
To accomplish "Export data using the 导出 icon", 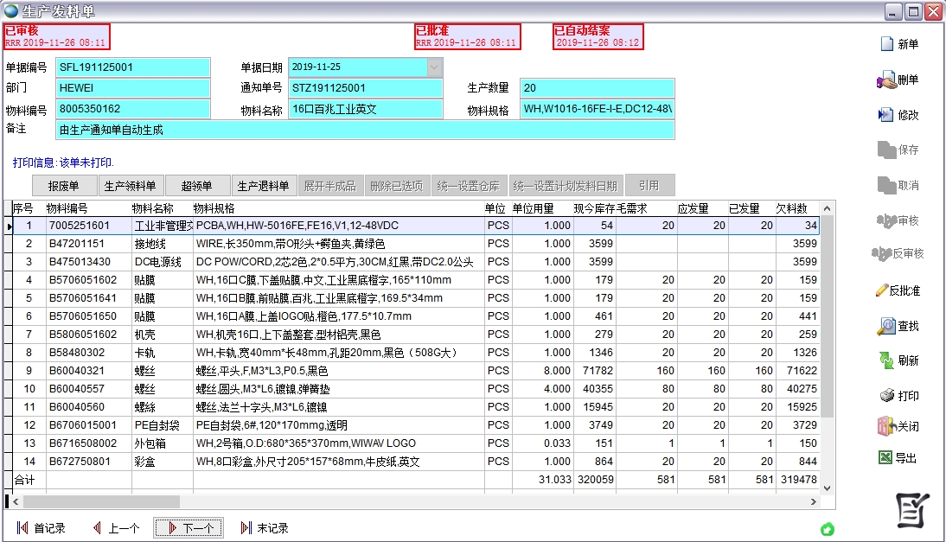I will click(885, 458).
